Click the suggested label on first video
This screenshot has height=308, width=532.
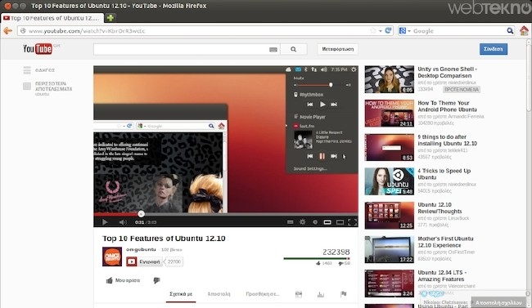click(x=462, y=89)
